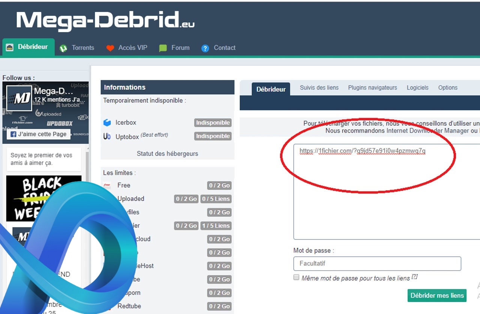Click the Uptobox host icon
The height and width of the screenshot is (314, 480).
[x=107, y=136]
